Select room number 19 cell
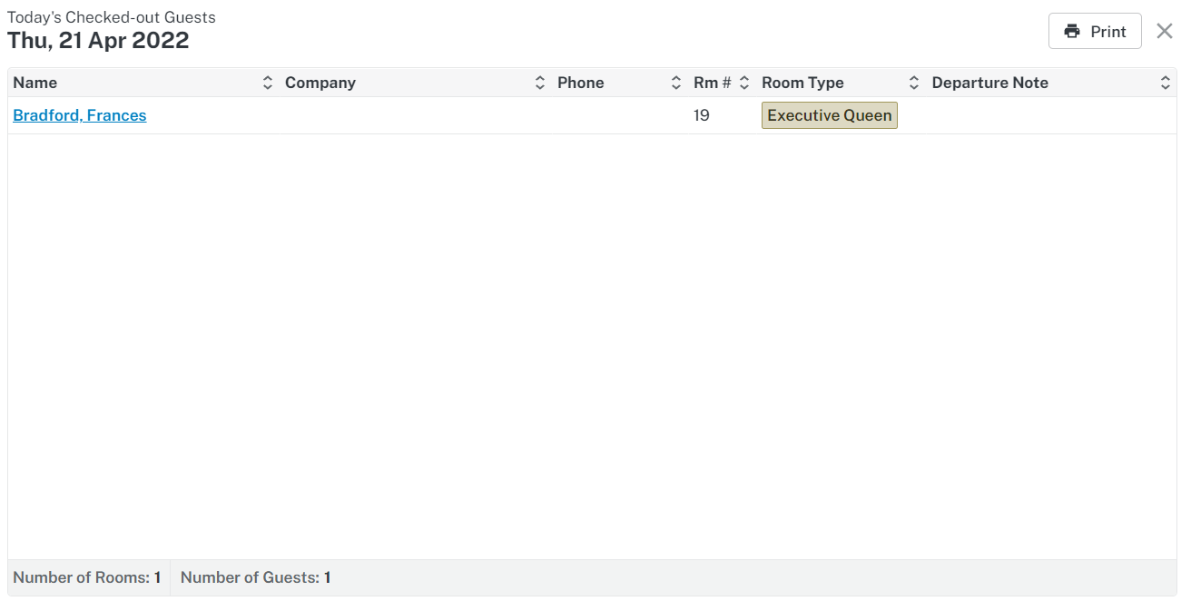The width and height of the screenshot is (1181, 601). 702,115
